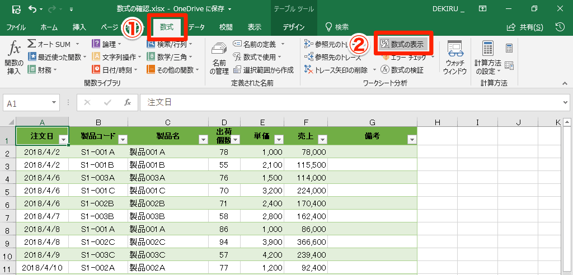The height and width of the screenshot is (275, 573).
Task: Open the Insert Function (関数の挿入) dialog
Action: click(x=14, y=58)
